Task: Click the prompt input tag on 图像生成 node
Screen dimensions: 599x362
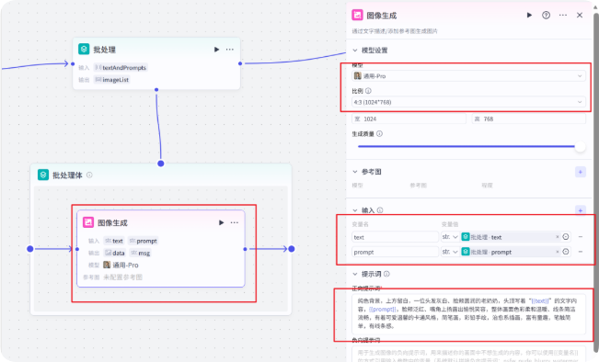Action: (x=143, y=241)
